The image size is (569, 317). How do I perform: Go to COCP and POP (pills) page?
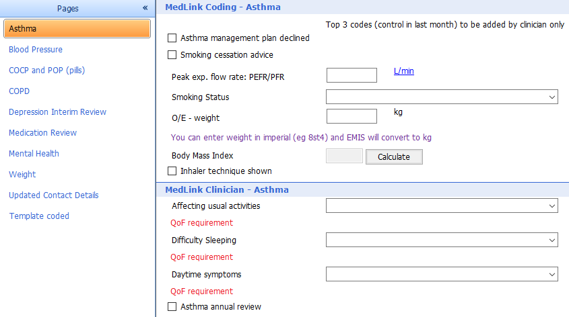point(47,71)
